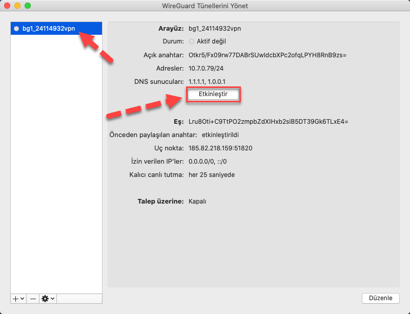The image size is (410, 314).
Task: Activate the tunnel with the Etkinleştir button
Action: point(213,94)
